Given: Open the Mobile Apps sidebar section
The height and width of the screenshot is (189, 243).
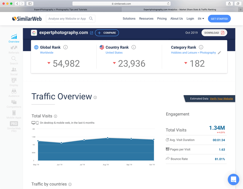Looking at the screenshot, I should pyautogui.click(x=14, y=115).
